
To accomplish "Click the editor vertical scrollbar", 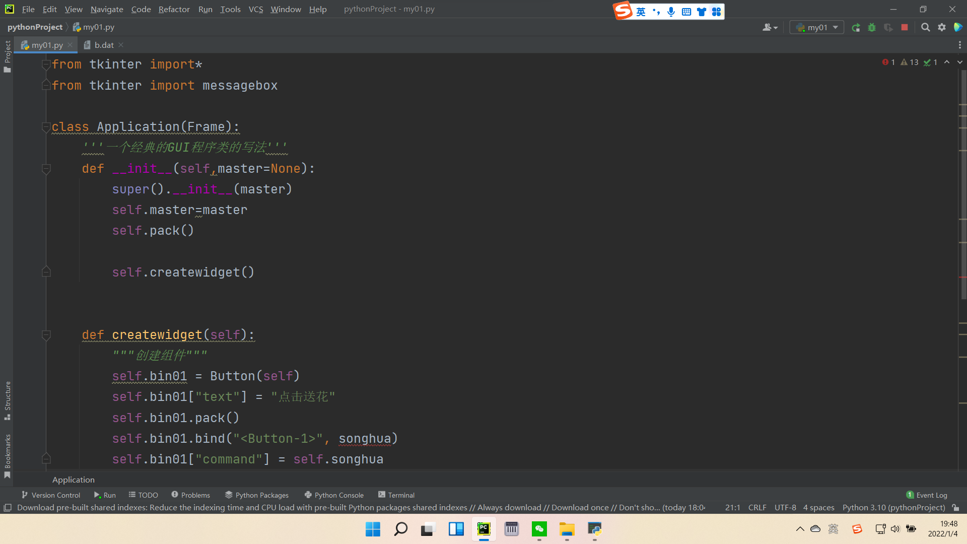I will [x=963, y=184].
